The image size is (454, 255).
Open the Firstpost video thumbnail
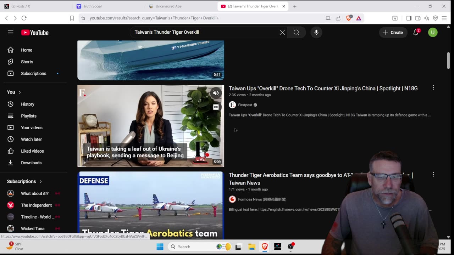pyautogui.click(x=151, y=126)
